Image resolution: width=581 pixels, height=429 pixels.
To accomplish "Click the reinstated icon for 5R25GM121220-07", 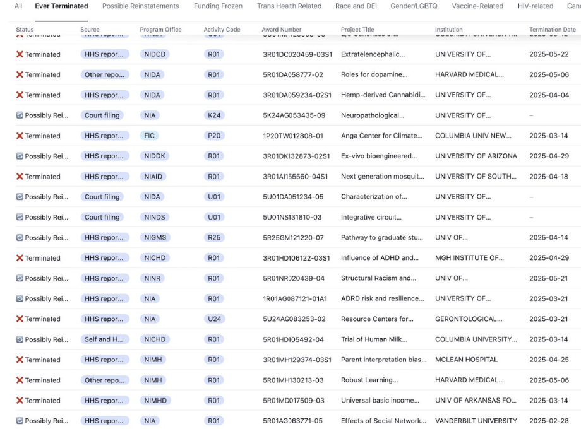I will click(20, 238).
